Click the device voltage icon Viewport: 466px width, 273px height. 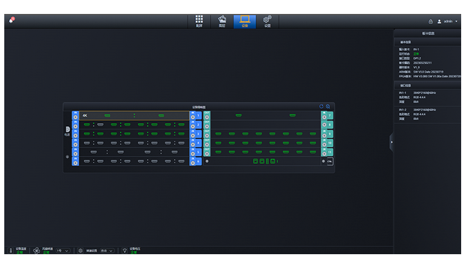pos(124,251)
